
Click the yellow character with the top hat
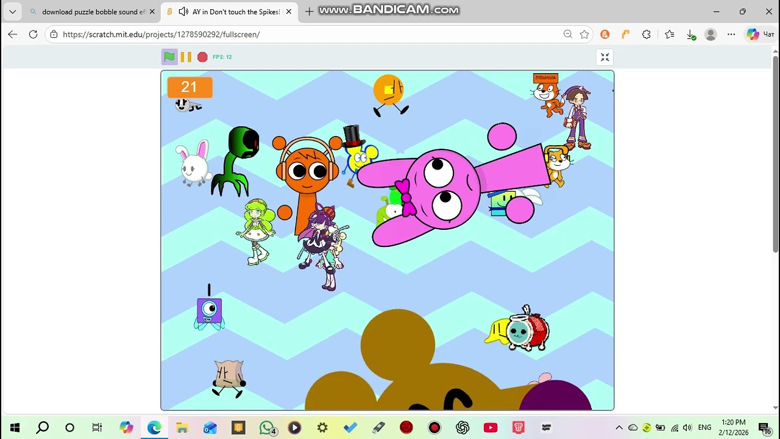tap(358, 155)
